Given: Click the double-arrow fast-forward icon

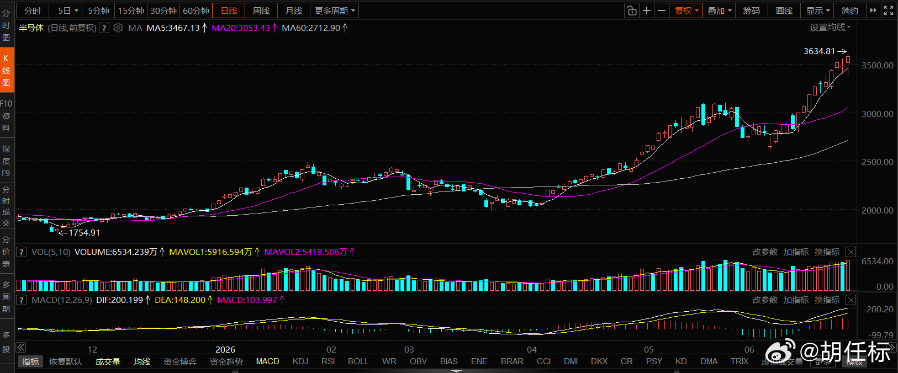Looking at the screenshot, I should 873,10.
